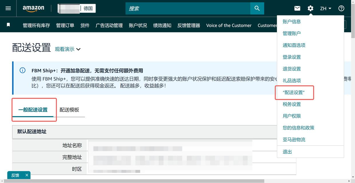
Task: Click the search input field
Action: (x=186, y=8)
